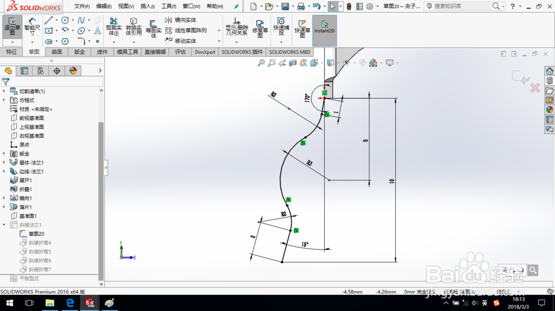
Task: Open the Linear Sketch Pattern dropdown arrow
Action: pyautogui.click(x=219, y=30)
